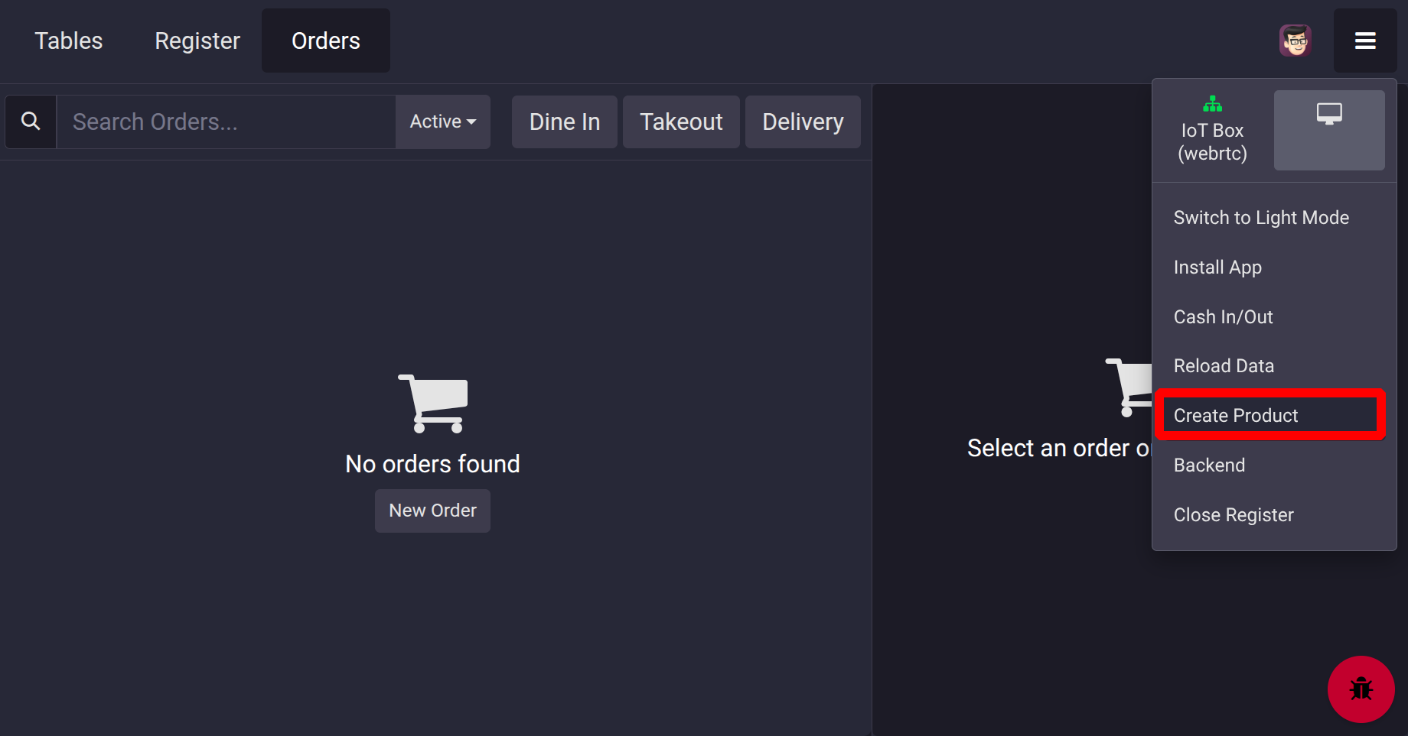Screen dimensions: 1408x736
Task: Focus the Search Orders input field
Action: (x=227, y=122)
